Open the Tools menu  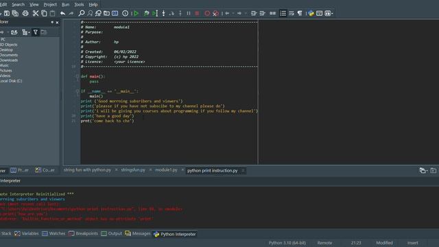pos(79,5)
